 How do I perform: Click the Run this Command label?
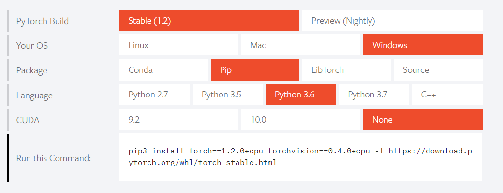point(54,158)
